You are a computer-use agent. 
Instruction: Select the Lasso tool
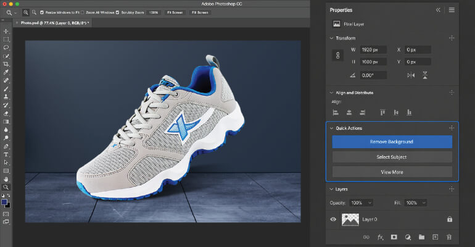[x=6, y=48]
